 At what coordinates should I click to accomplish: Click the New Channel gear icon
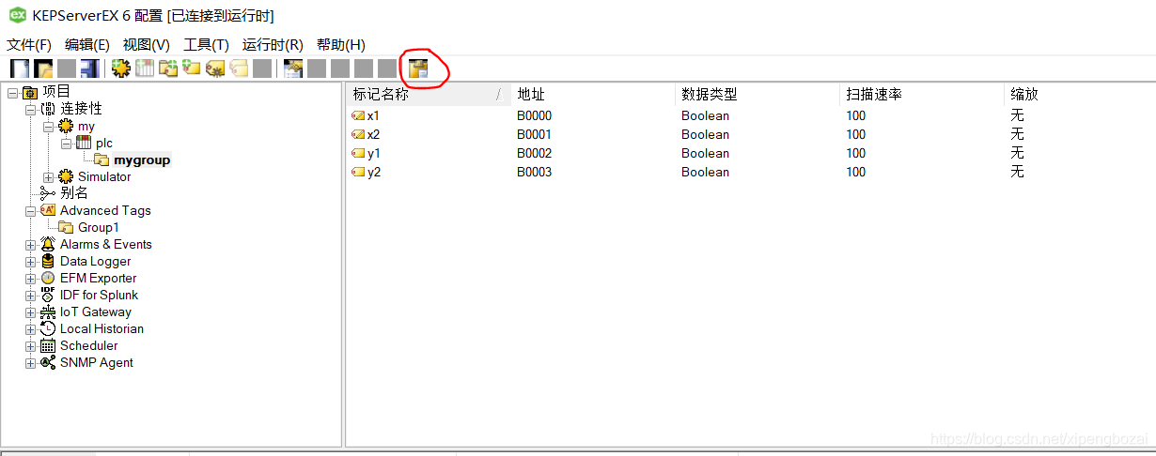120,68
